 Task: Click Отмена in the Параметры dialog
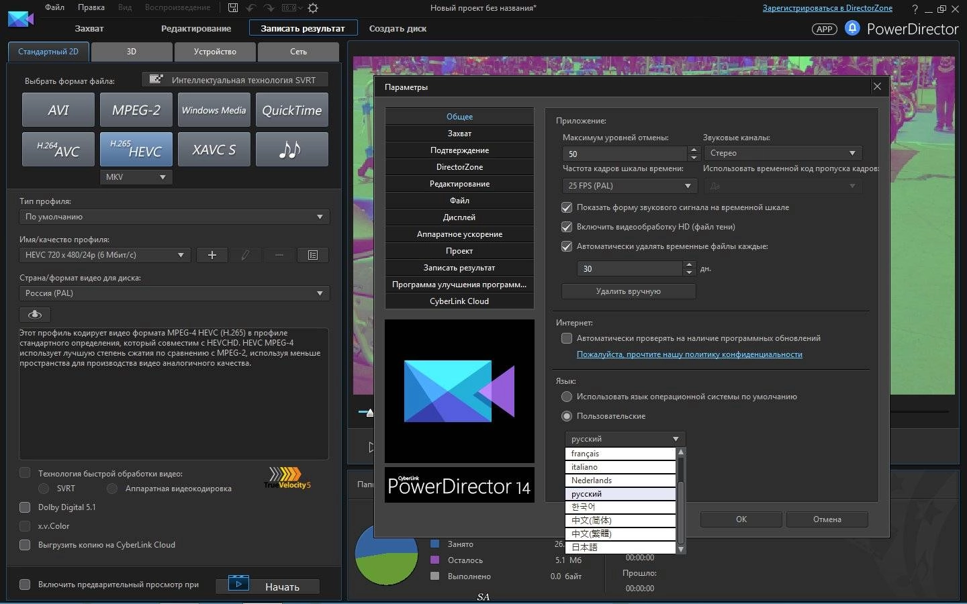pyautogui.click(x=827, y=519)
